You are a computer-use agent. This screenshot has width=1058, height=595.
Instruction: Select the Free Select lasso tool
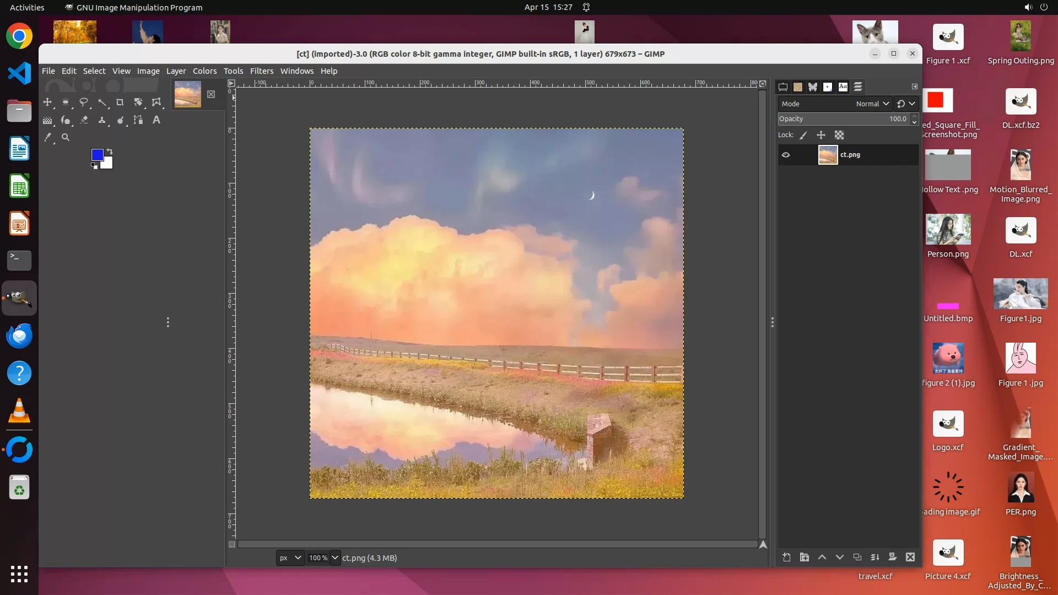[84, 102]
